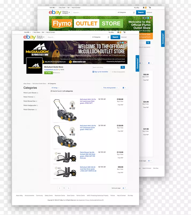This screenshot has width=191, height=215.
Task: Click Comments? tab on McCulloch window
Action: (x=137, y=63)
